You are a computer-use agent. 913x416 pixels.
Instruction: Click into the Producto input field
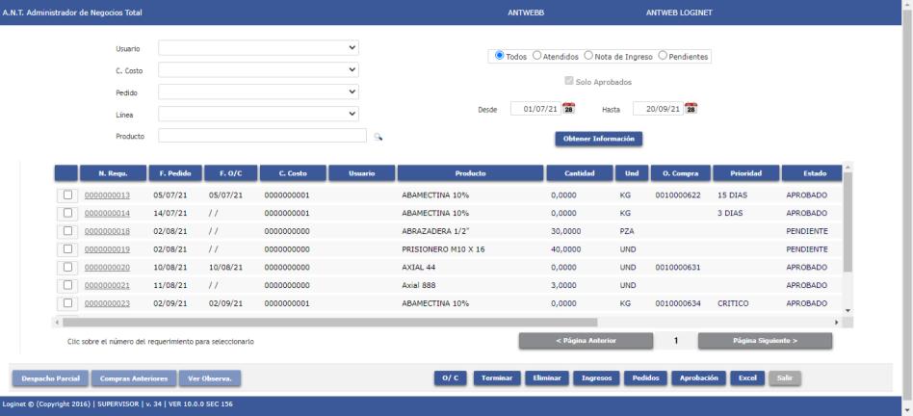tap(262, 136)
